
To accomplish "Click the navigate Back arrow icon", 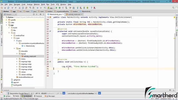I will coord(38,8).
